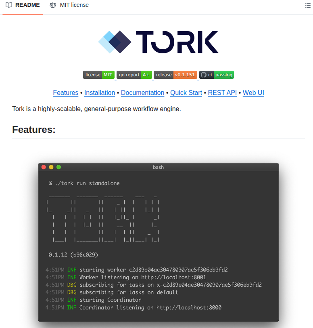The image size is (313, 328).
Task: Follow the Web UI link
Action: point(253,93)
